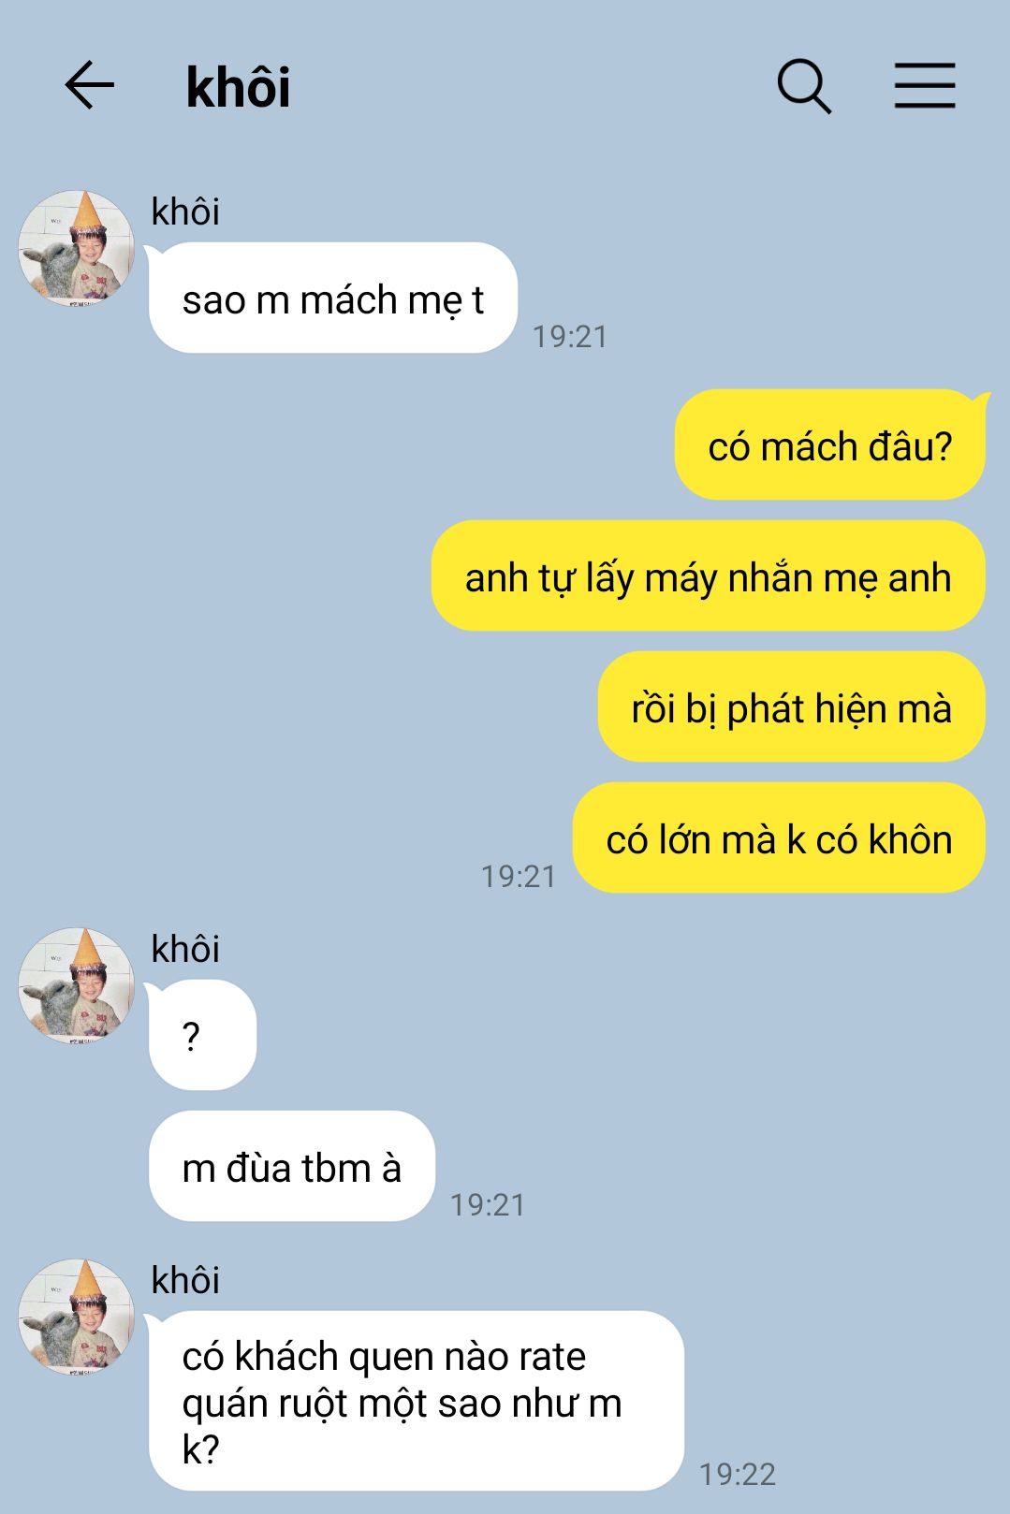Image resolution: width=1010 pixels, height=1514 pixels.
Task: Open khôi's avatar beside 'sao m mách mẹ t'
Action: [x=77, y=249]
